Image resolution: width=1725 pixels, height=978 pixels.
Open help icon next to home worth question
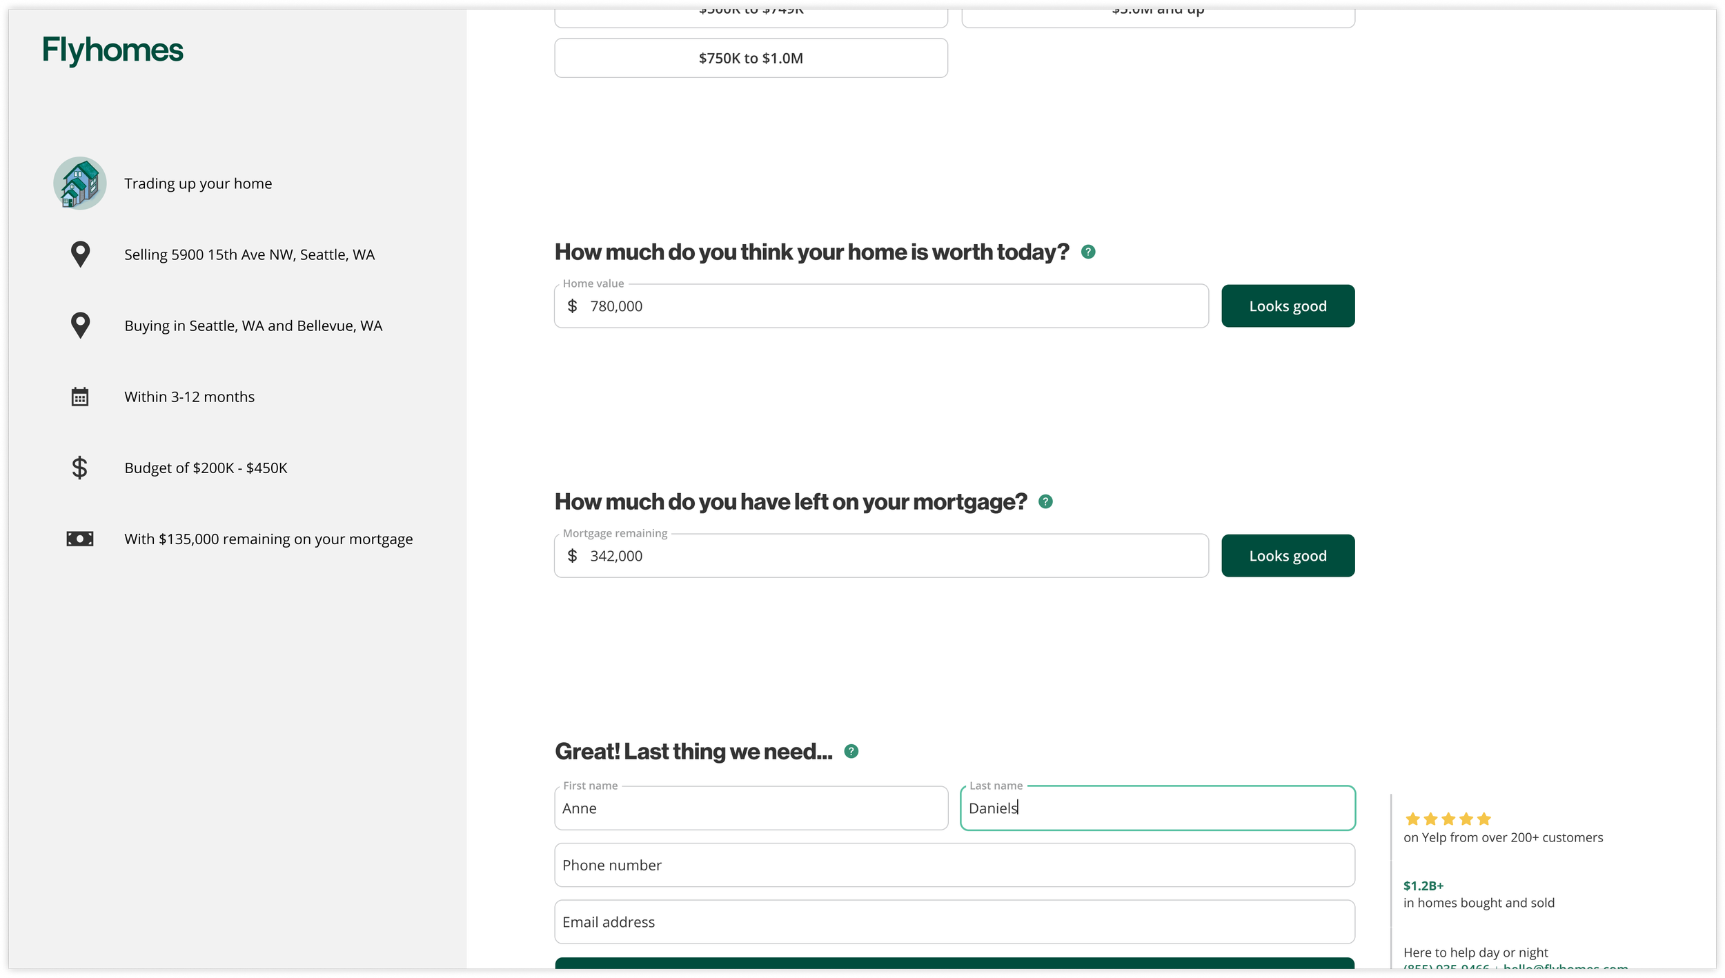(x=1088, y=252)
